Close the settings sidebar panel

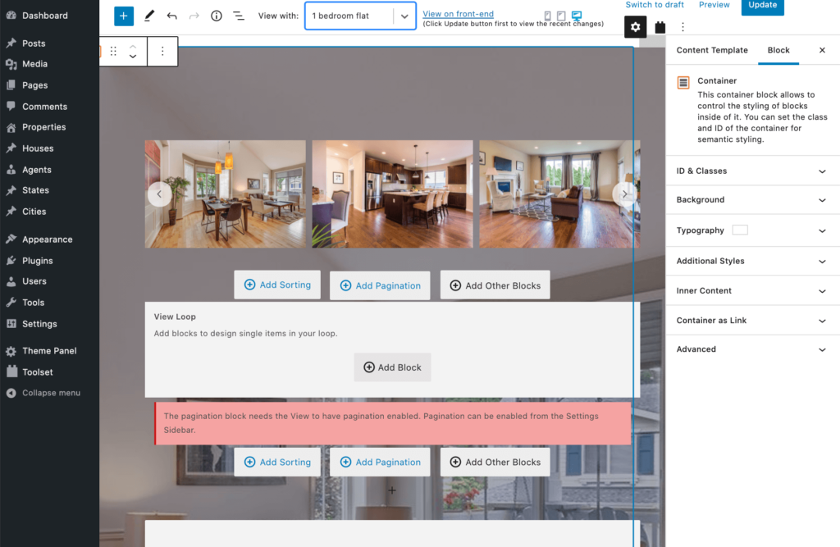[x=822, y=50]
